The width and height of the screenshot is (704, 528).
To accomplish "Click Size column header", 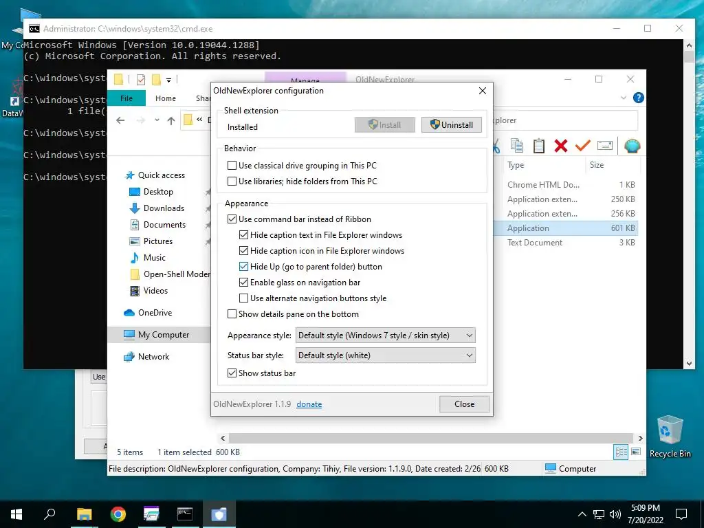I will click(597, 165).
